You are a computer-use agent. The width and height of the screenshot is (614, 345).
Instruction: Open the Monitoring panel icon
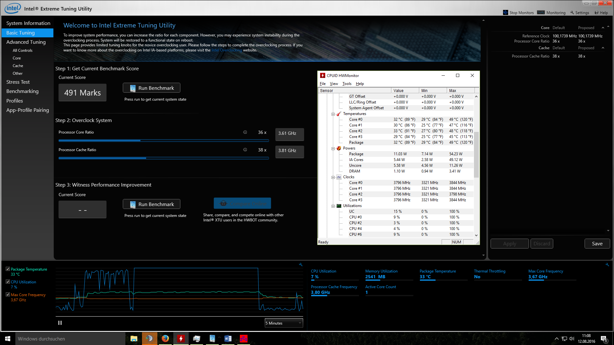541,12
